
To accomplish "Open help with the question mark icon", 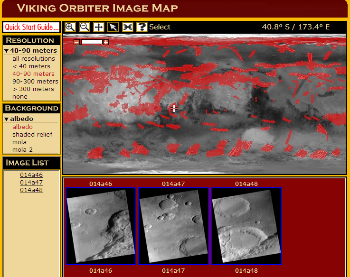I will (142, 27).
